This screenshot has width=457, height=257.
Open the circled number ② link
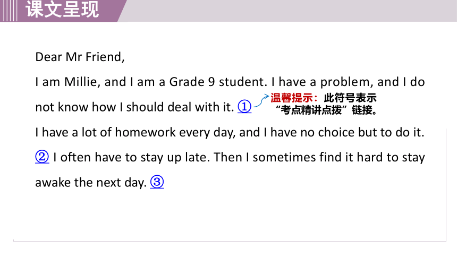point(42,157)
